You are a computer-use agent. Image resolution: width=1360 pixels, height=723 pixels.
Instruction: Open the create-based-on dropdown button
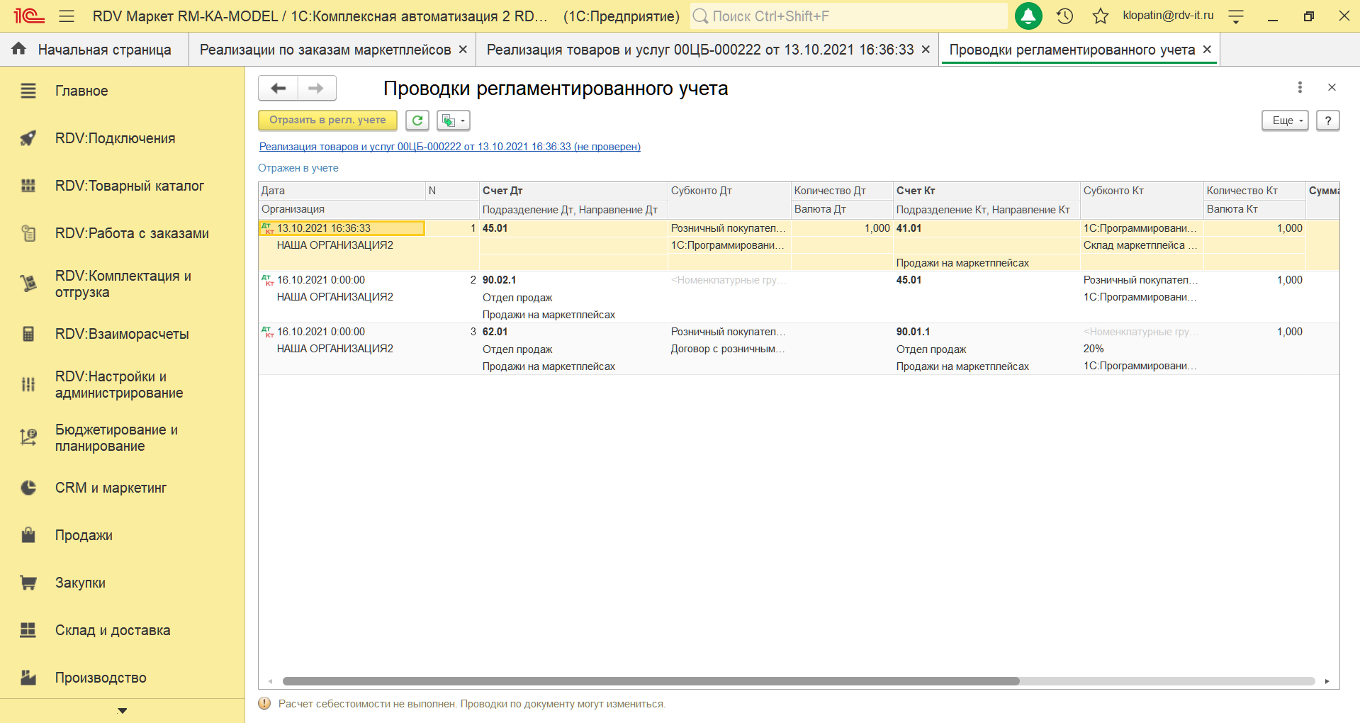click(x=453, y=120)
